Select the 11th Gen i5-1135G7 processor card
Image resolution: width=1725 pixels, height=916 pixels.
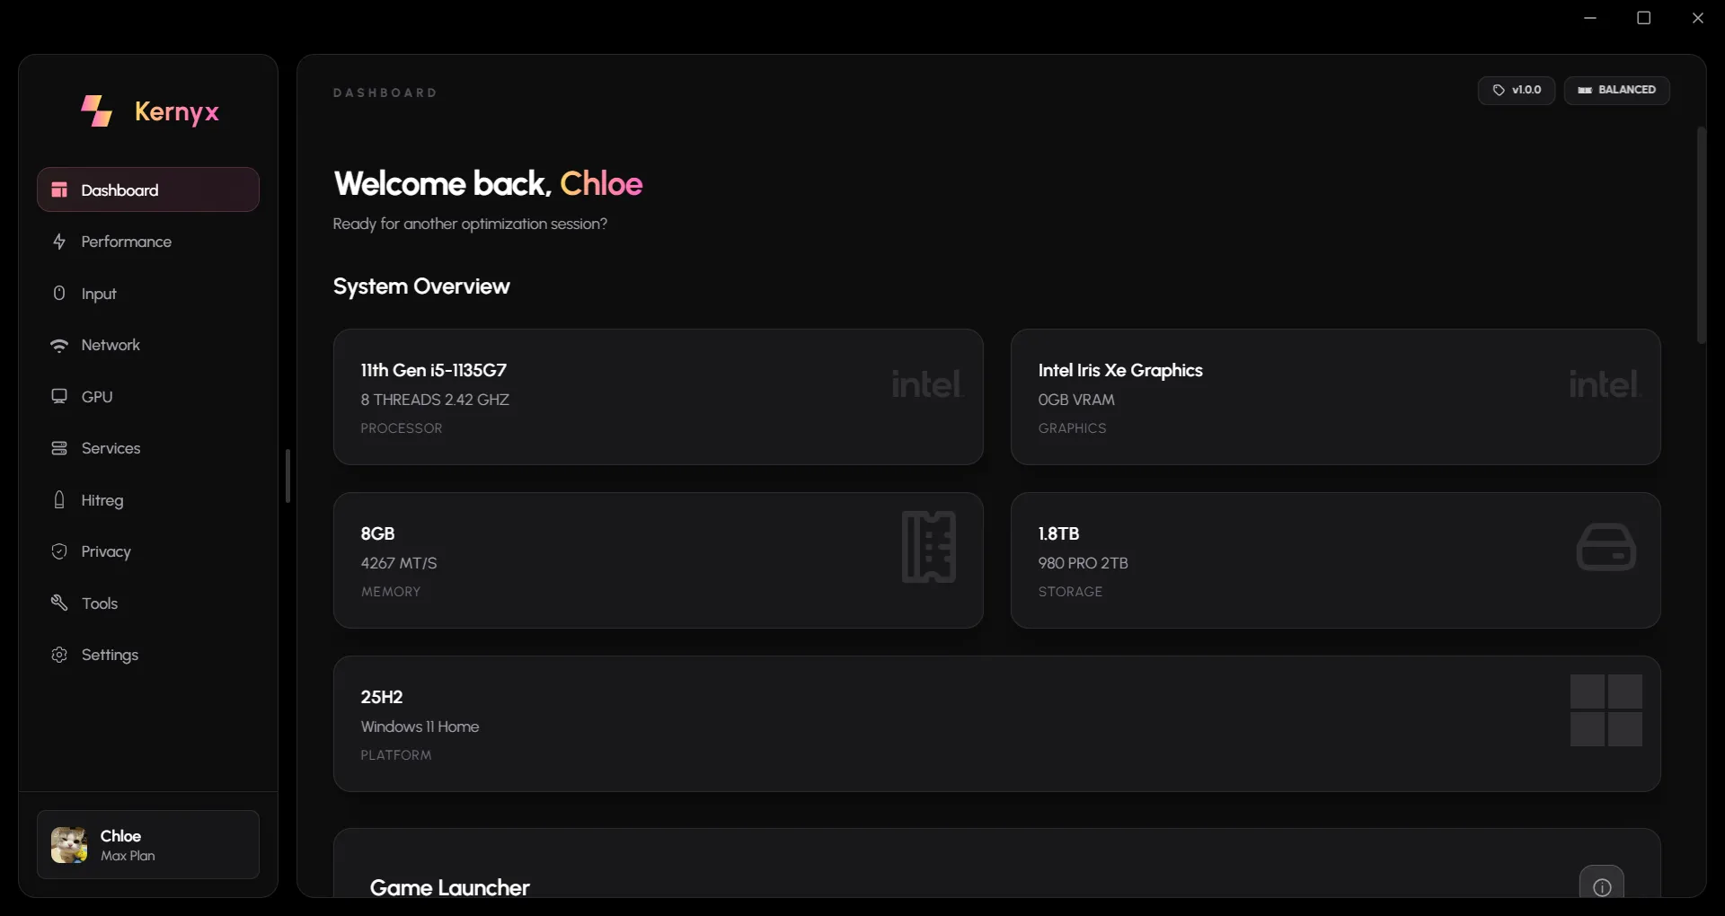(658, 397)
